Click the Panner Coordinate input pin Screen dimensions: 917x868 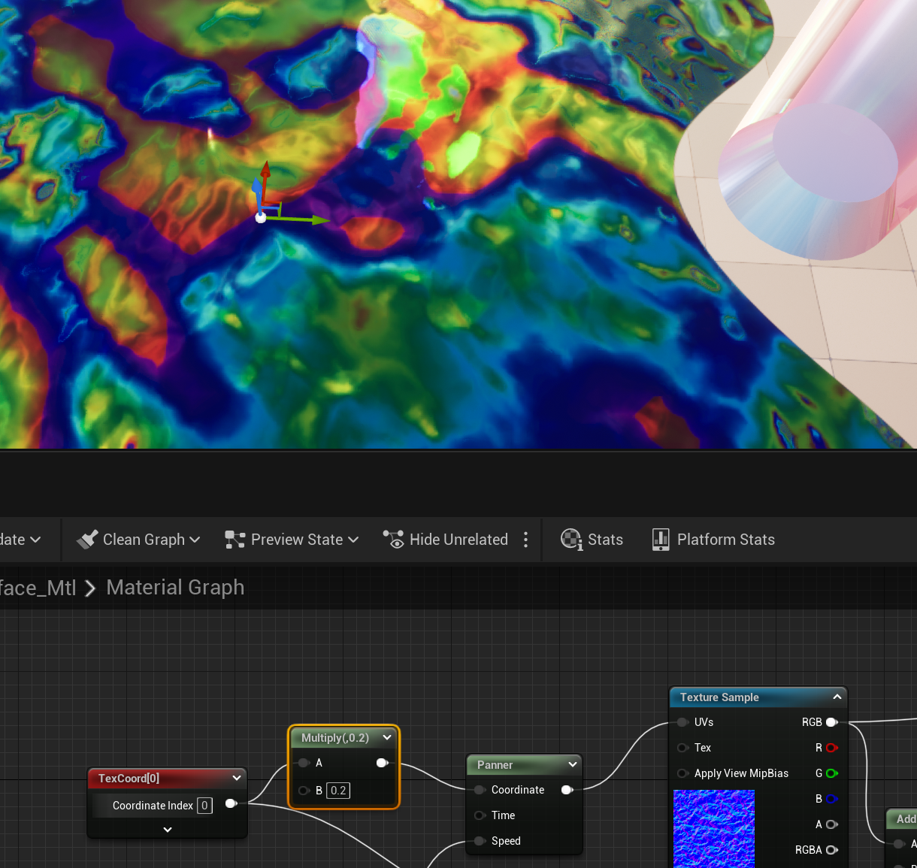(x=480, y=790)
